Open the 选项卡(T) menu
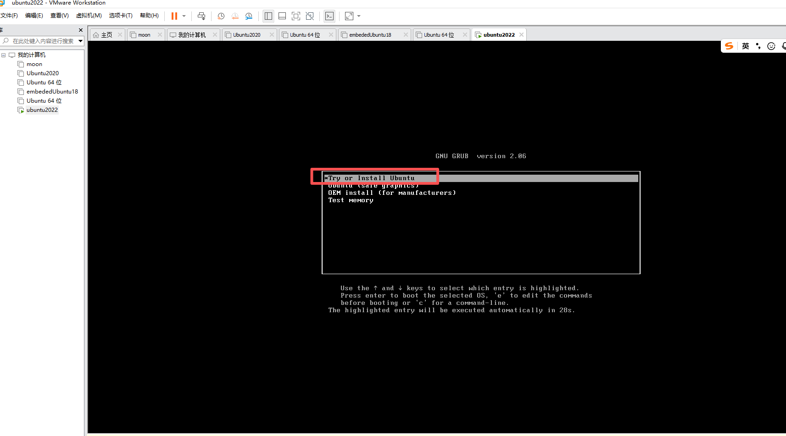Viewport: 786px width, 436px height. (x=121, y=16)
